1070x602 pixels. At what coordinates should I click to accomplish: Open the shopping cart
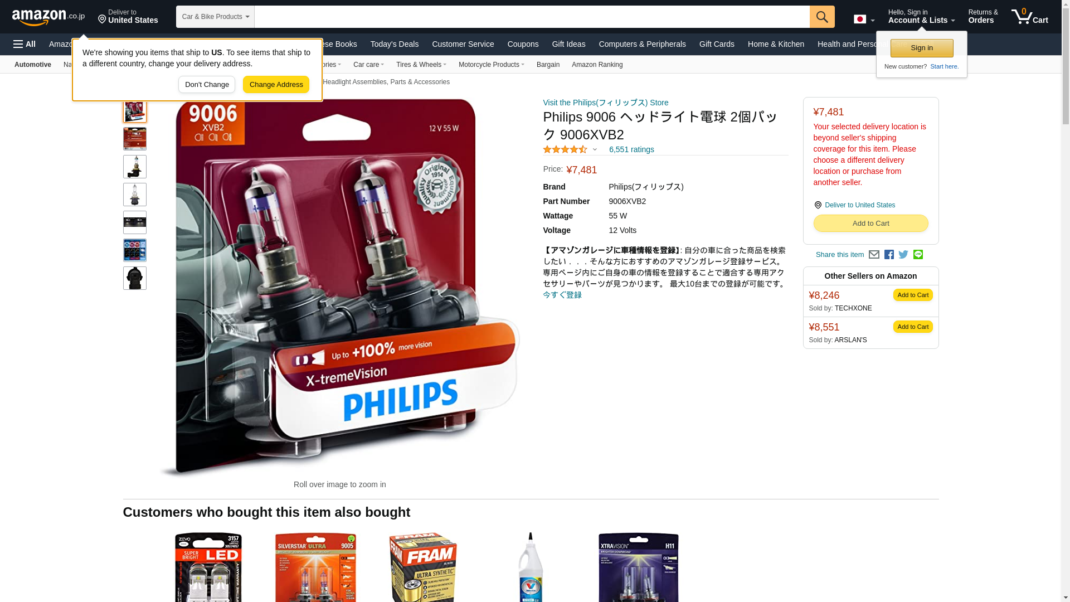pos(1030,17)
